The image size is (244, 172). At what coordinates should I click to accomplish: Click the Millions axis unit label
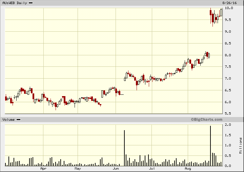coord(241,145)
